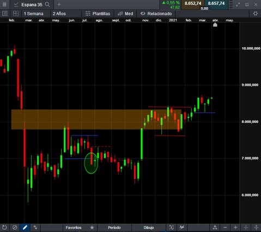Click the reset arrow icon in bottom toolbar
This screenshot has width=261, height=232.
point(4,228)
